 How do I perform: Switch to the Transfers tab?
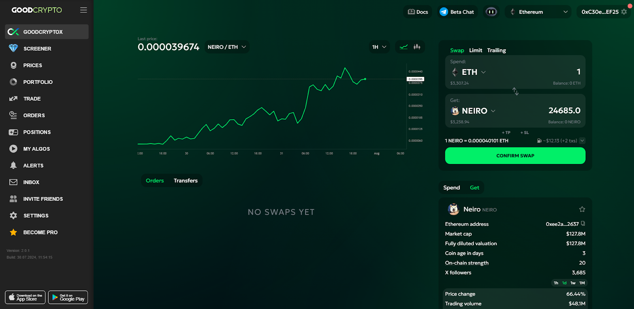pyautogui.click(x=185, y=181)
